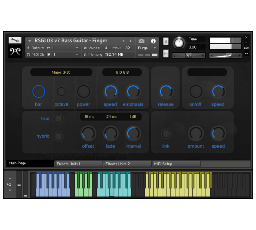Enable the hybrid toggle button
The height and width of the screenshot is (230, 256).
coord(58,136)
